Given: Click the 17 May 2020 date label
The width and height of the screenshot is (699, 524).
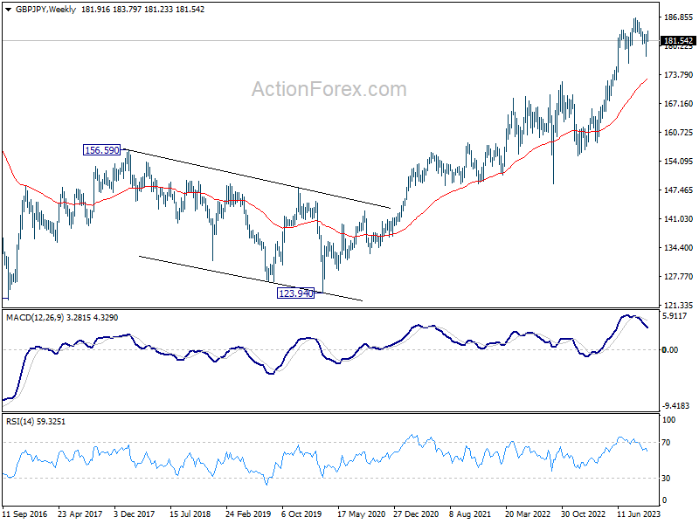Looking at the screenshot, I should pyautogui.click(x=362, y=514).
